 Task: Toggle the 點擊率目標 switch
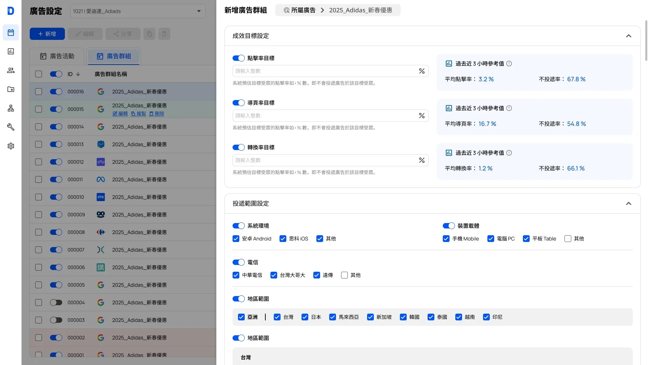239,58
